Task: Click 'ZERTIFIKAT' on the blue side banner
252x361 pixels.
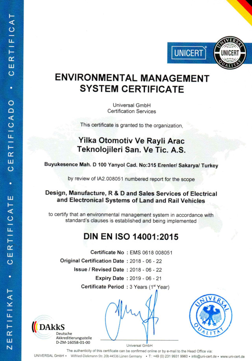Action: pos(9,319)
